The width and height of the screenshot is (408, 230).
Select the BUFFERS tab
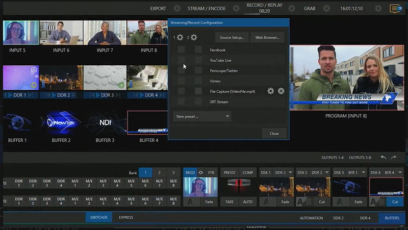pos(392,218)
